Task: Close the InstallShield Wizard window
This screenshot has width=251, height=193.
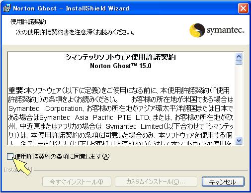Action: click(243, 8)
